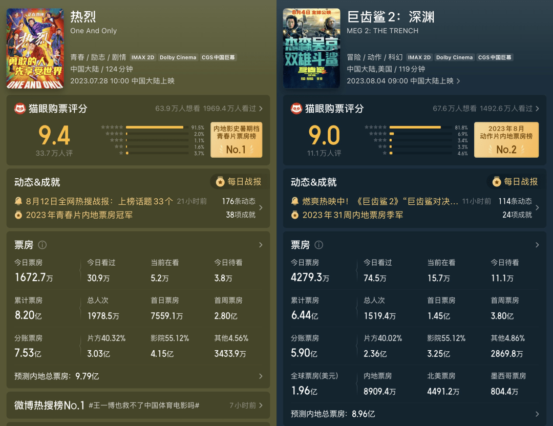Click the bell icon beside 燃爽热映中 news
The height and width of the screenshot is (426, 553).
[295, 201]
